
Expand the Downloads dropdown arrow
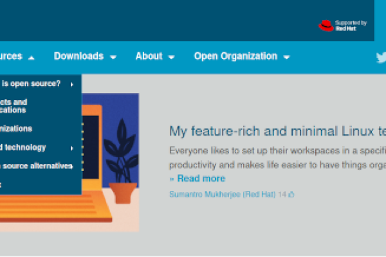coord(113,57)
